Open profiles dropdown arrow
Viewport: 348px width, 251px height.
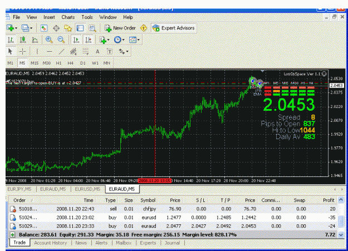(x=31, y=28)
